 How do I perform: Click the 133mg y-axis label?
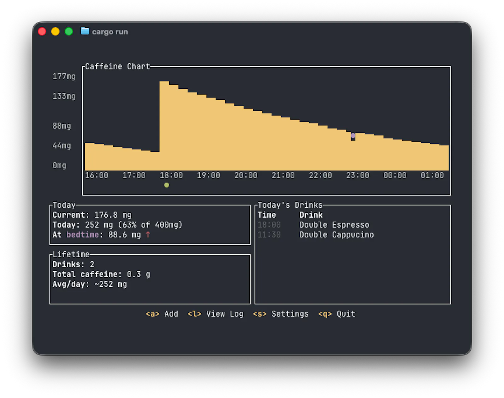[x=64, y=96]
